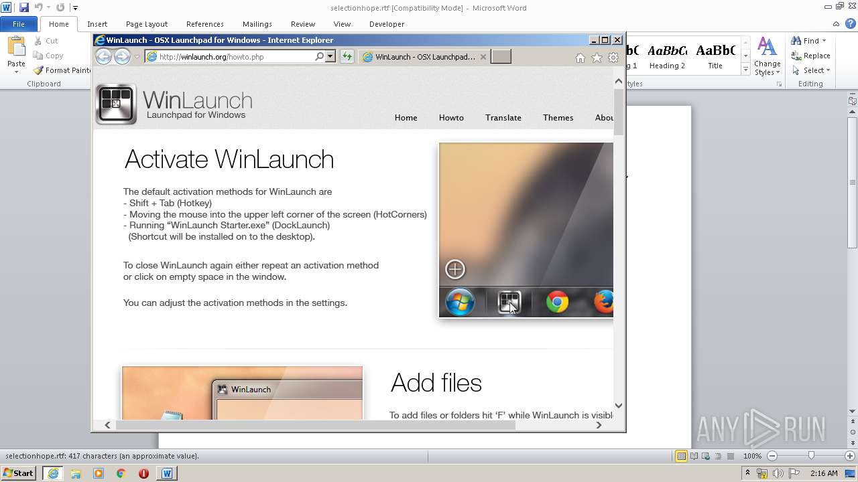The width and height of the screenshot is (858, 482).
Task: Switch to the Review ribbon tab
Action: click(303, 24)
